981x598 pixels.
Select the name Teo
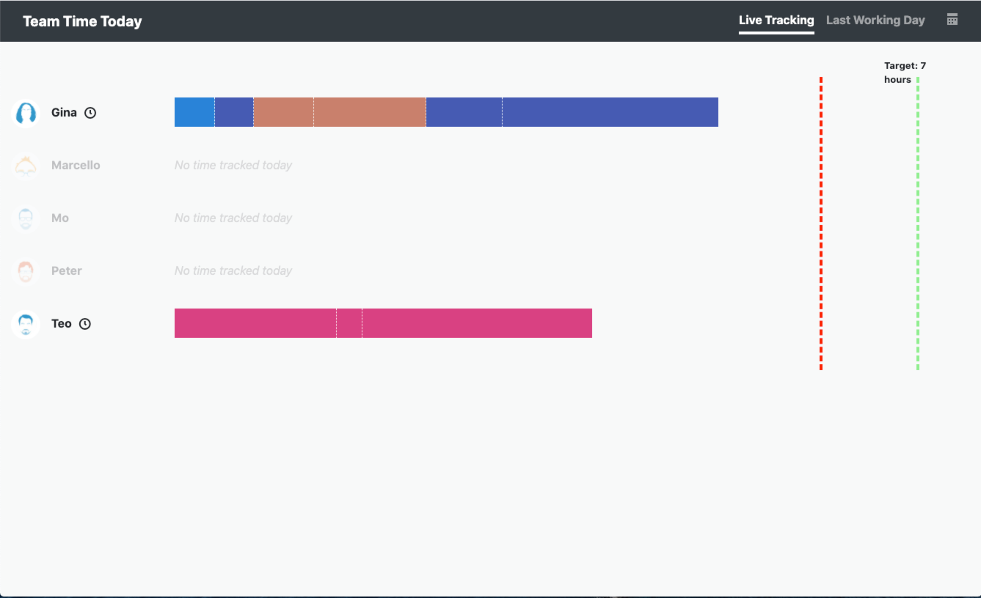pos(62,324)
